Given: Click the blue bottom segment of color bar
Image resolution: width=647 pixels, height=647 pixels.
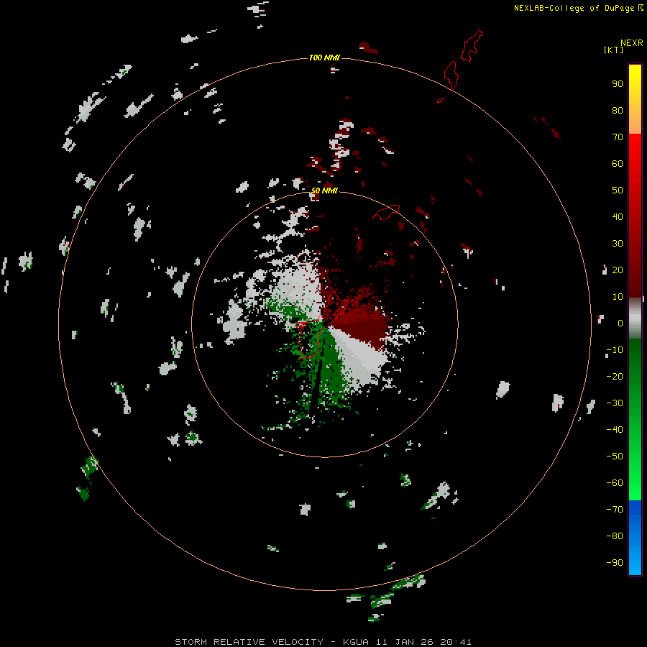Looking at the screenshot, I should (x=635, y=538).
